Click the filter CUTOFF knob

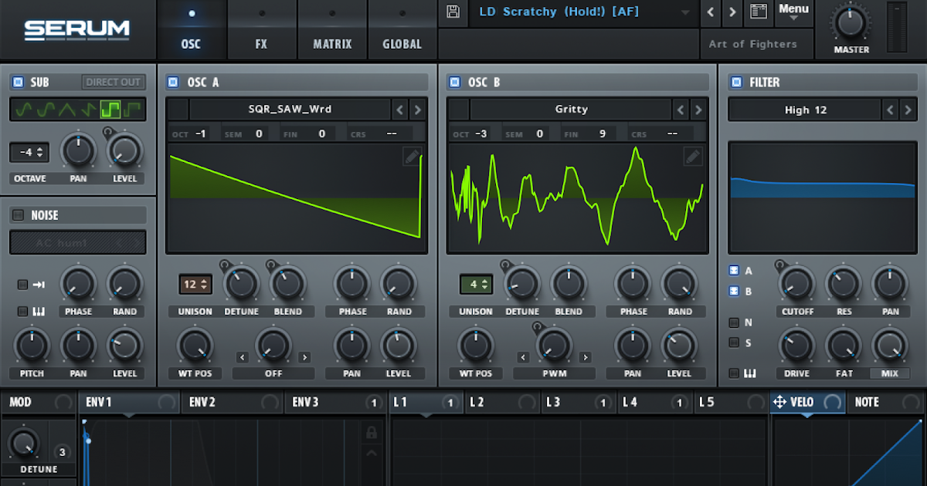797,284
